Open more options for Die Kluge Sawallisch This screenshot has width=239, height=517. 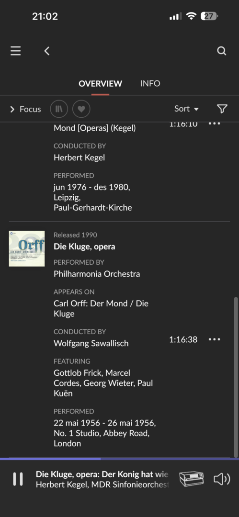click(x=214, y=339)
